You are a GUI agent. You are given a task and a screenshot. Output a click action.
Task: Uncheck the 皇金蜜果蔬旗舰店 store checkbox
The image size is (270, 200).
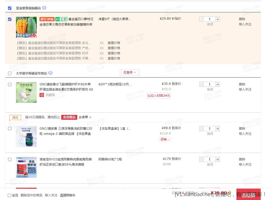click(10, 8)
